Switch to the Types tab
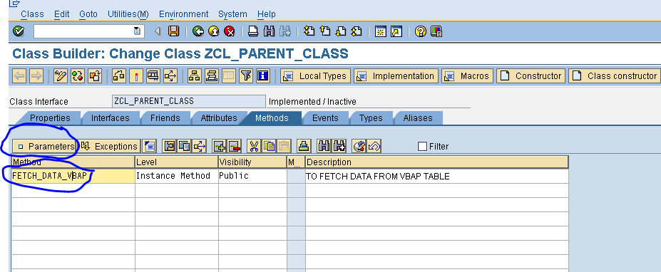 [371, 118]
